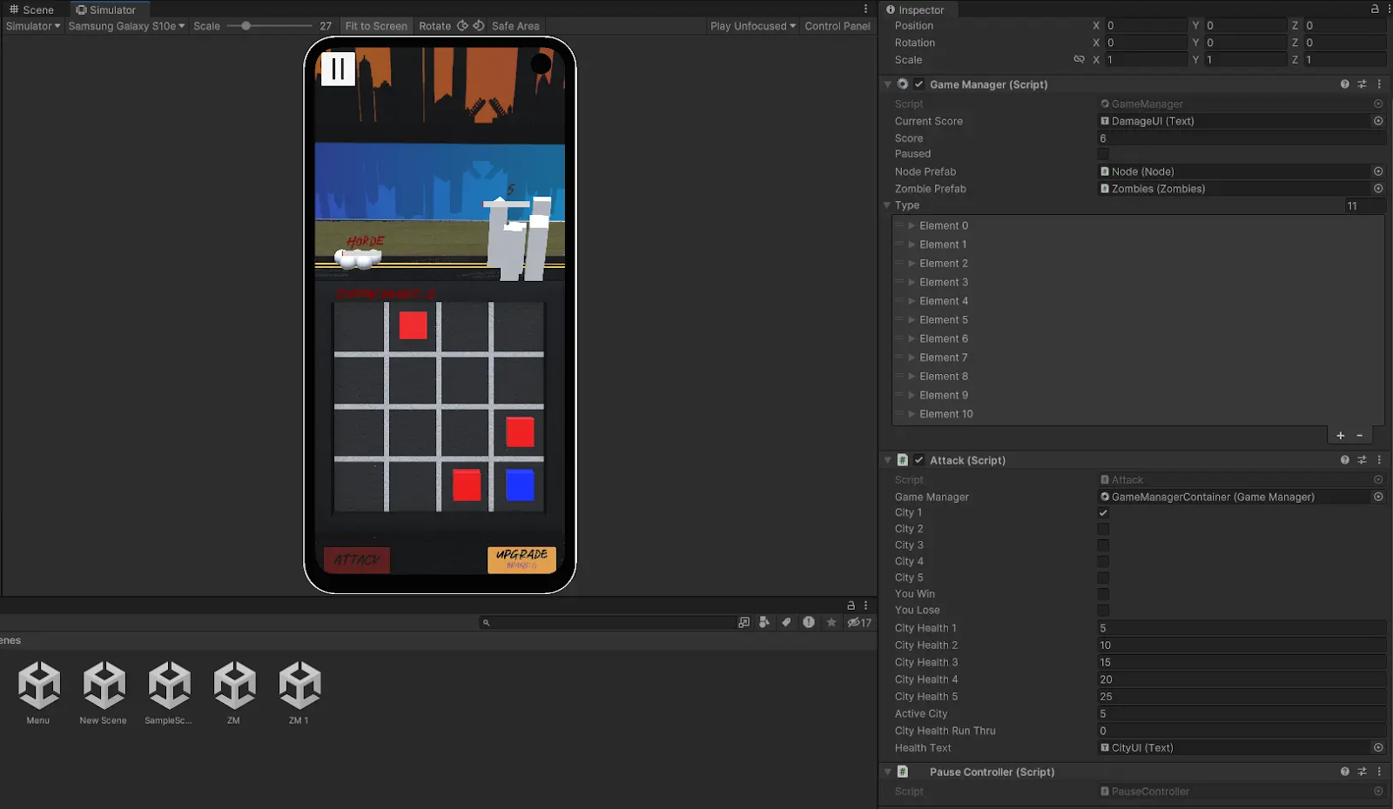The image size is (1393, 809).
Task: Toggle the Safe Area button
Action: click(515, 26)
